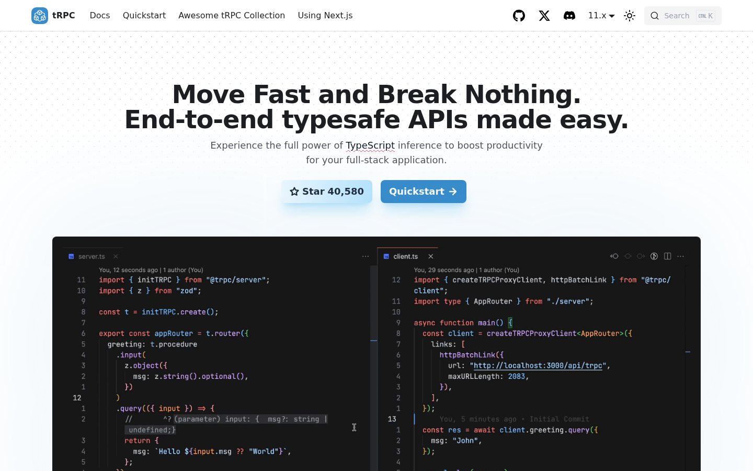The image size is (753, 471).
Task: Focus the Search input field
Action: pos(683,16)
